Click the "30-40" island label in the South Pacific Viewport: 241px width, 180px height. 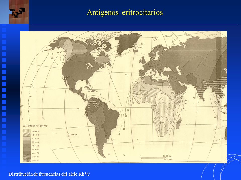click(73, 135)
